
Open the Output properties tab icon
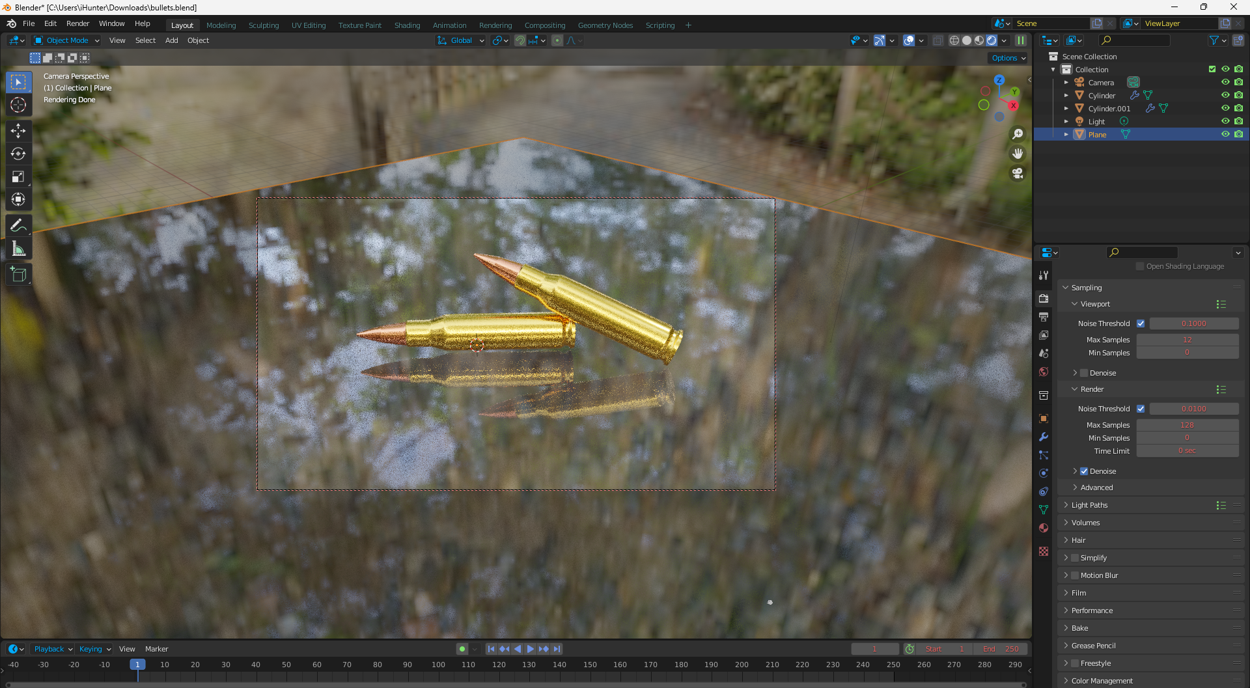(x=1044, y=317)
